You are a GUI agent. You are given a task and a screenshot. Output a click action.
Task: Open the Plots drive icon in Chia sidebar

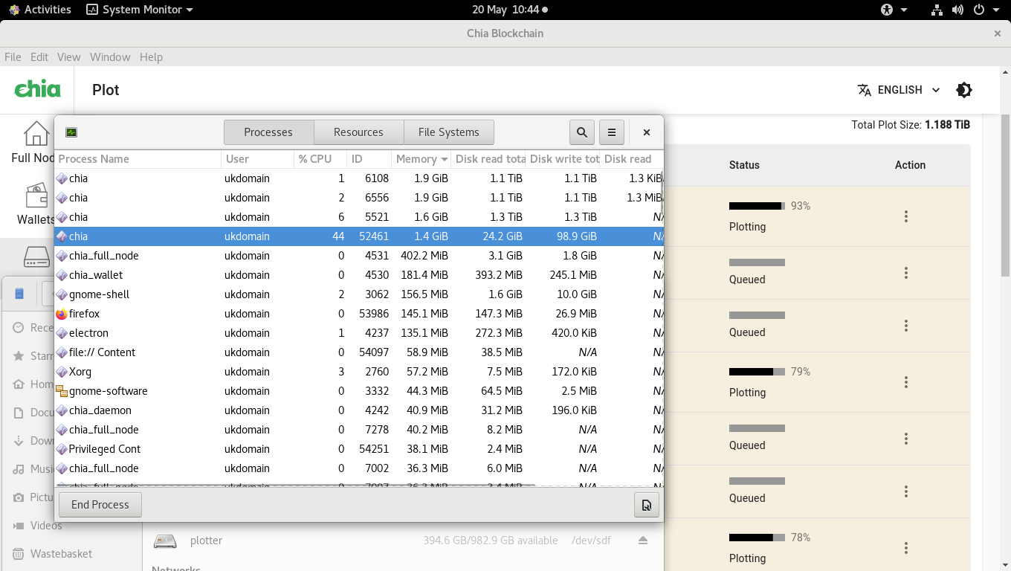click(x=36, y=257)
